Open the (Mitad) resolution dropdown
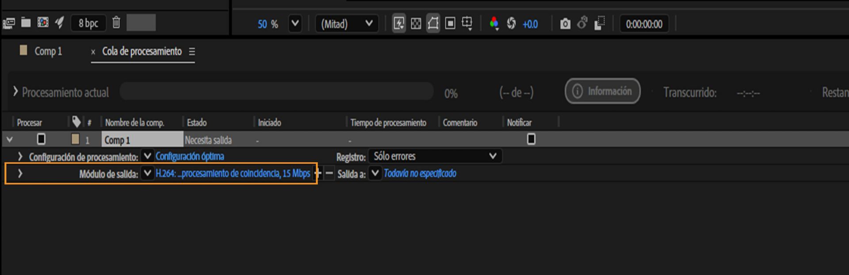This screenshot has width=849, height=275. pyautogui.click(x=347, y=24)
